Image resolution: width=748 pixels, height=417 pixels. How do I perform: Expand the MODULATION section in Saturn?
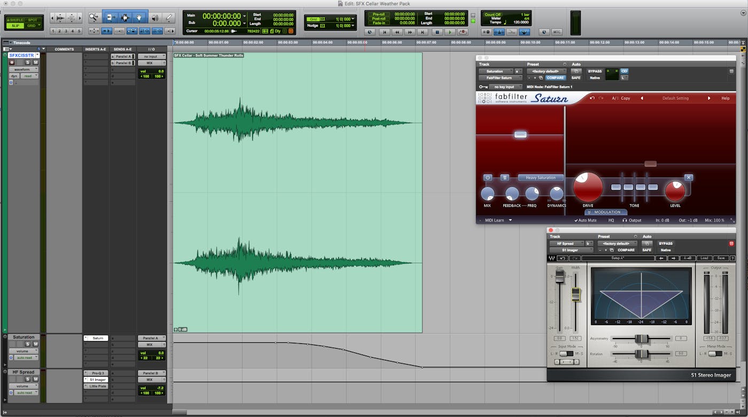click(605, 212)
